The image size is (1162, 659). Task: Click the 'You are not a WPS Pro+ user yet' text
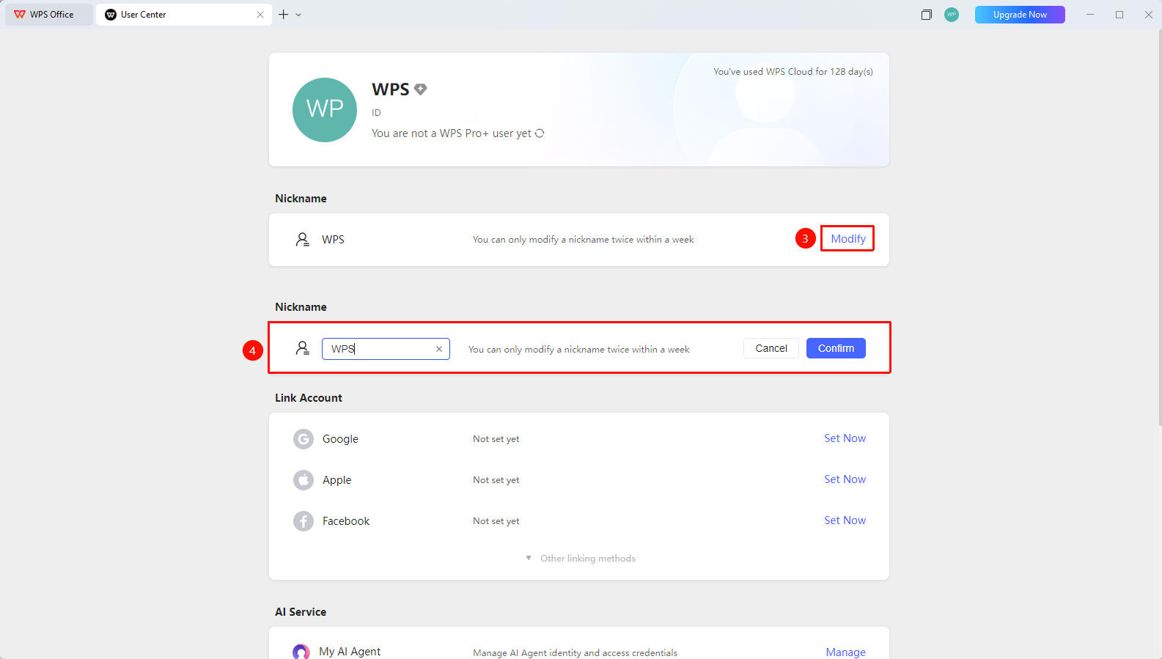(x=452, y=133)
